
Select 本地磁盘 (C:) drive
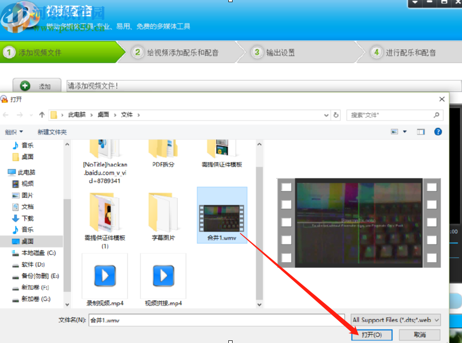(34, 253)
